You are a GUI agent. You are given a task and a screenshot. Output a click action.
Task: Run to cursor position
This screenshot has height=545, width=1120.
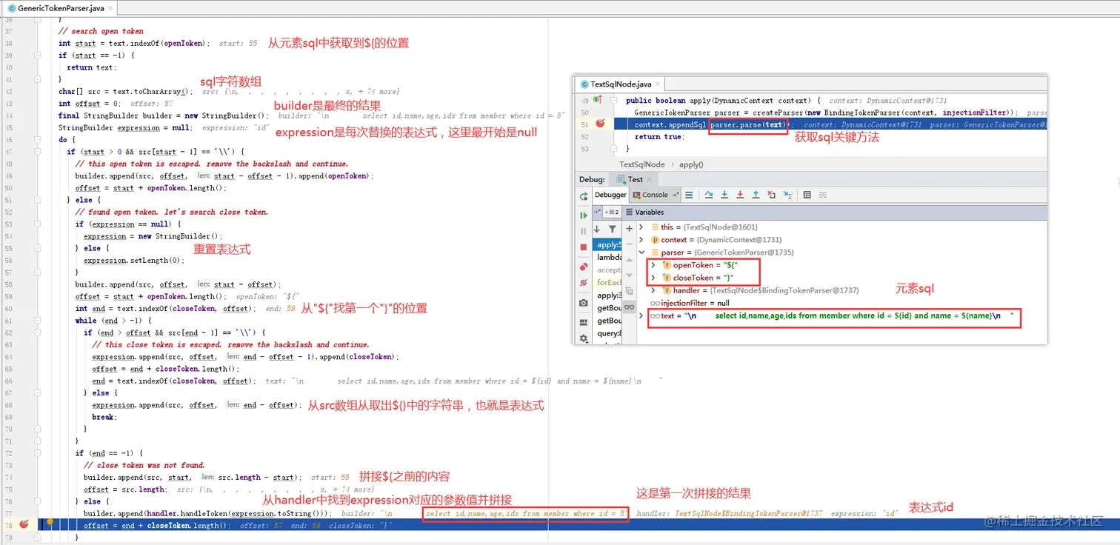pyautogui.click(x=787, y=195)
